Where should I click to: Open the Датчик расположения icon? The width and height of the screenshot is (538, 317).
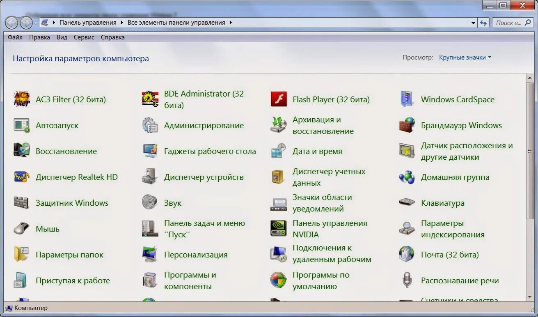[x=407, y=151]
